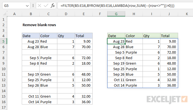Click cell H13 containing Purple
Viewport: 193px width, 110px height.
pyautogui.click(x=134, y=85)
